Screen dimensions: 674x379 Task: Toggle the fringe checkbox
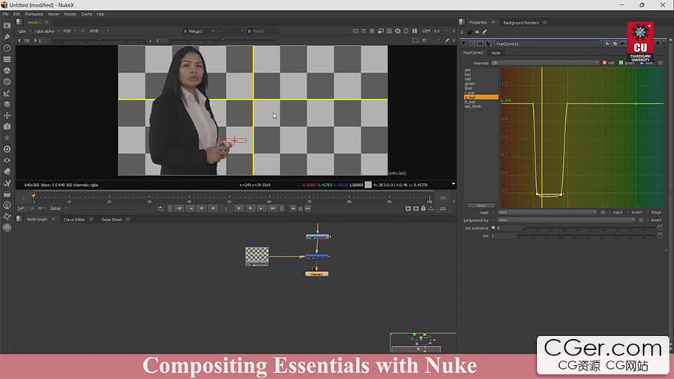coord(648,212)
